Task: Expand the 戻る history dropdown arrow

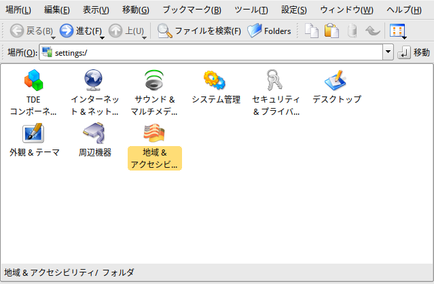Action: coord(53,37)
